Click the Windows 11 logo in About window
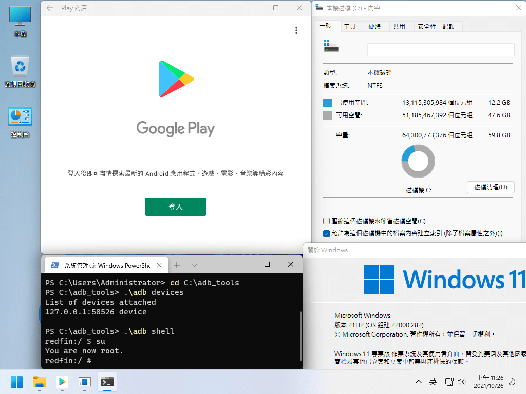The height and width of the screenshot is (394, 526). (379, 280)
